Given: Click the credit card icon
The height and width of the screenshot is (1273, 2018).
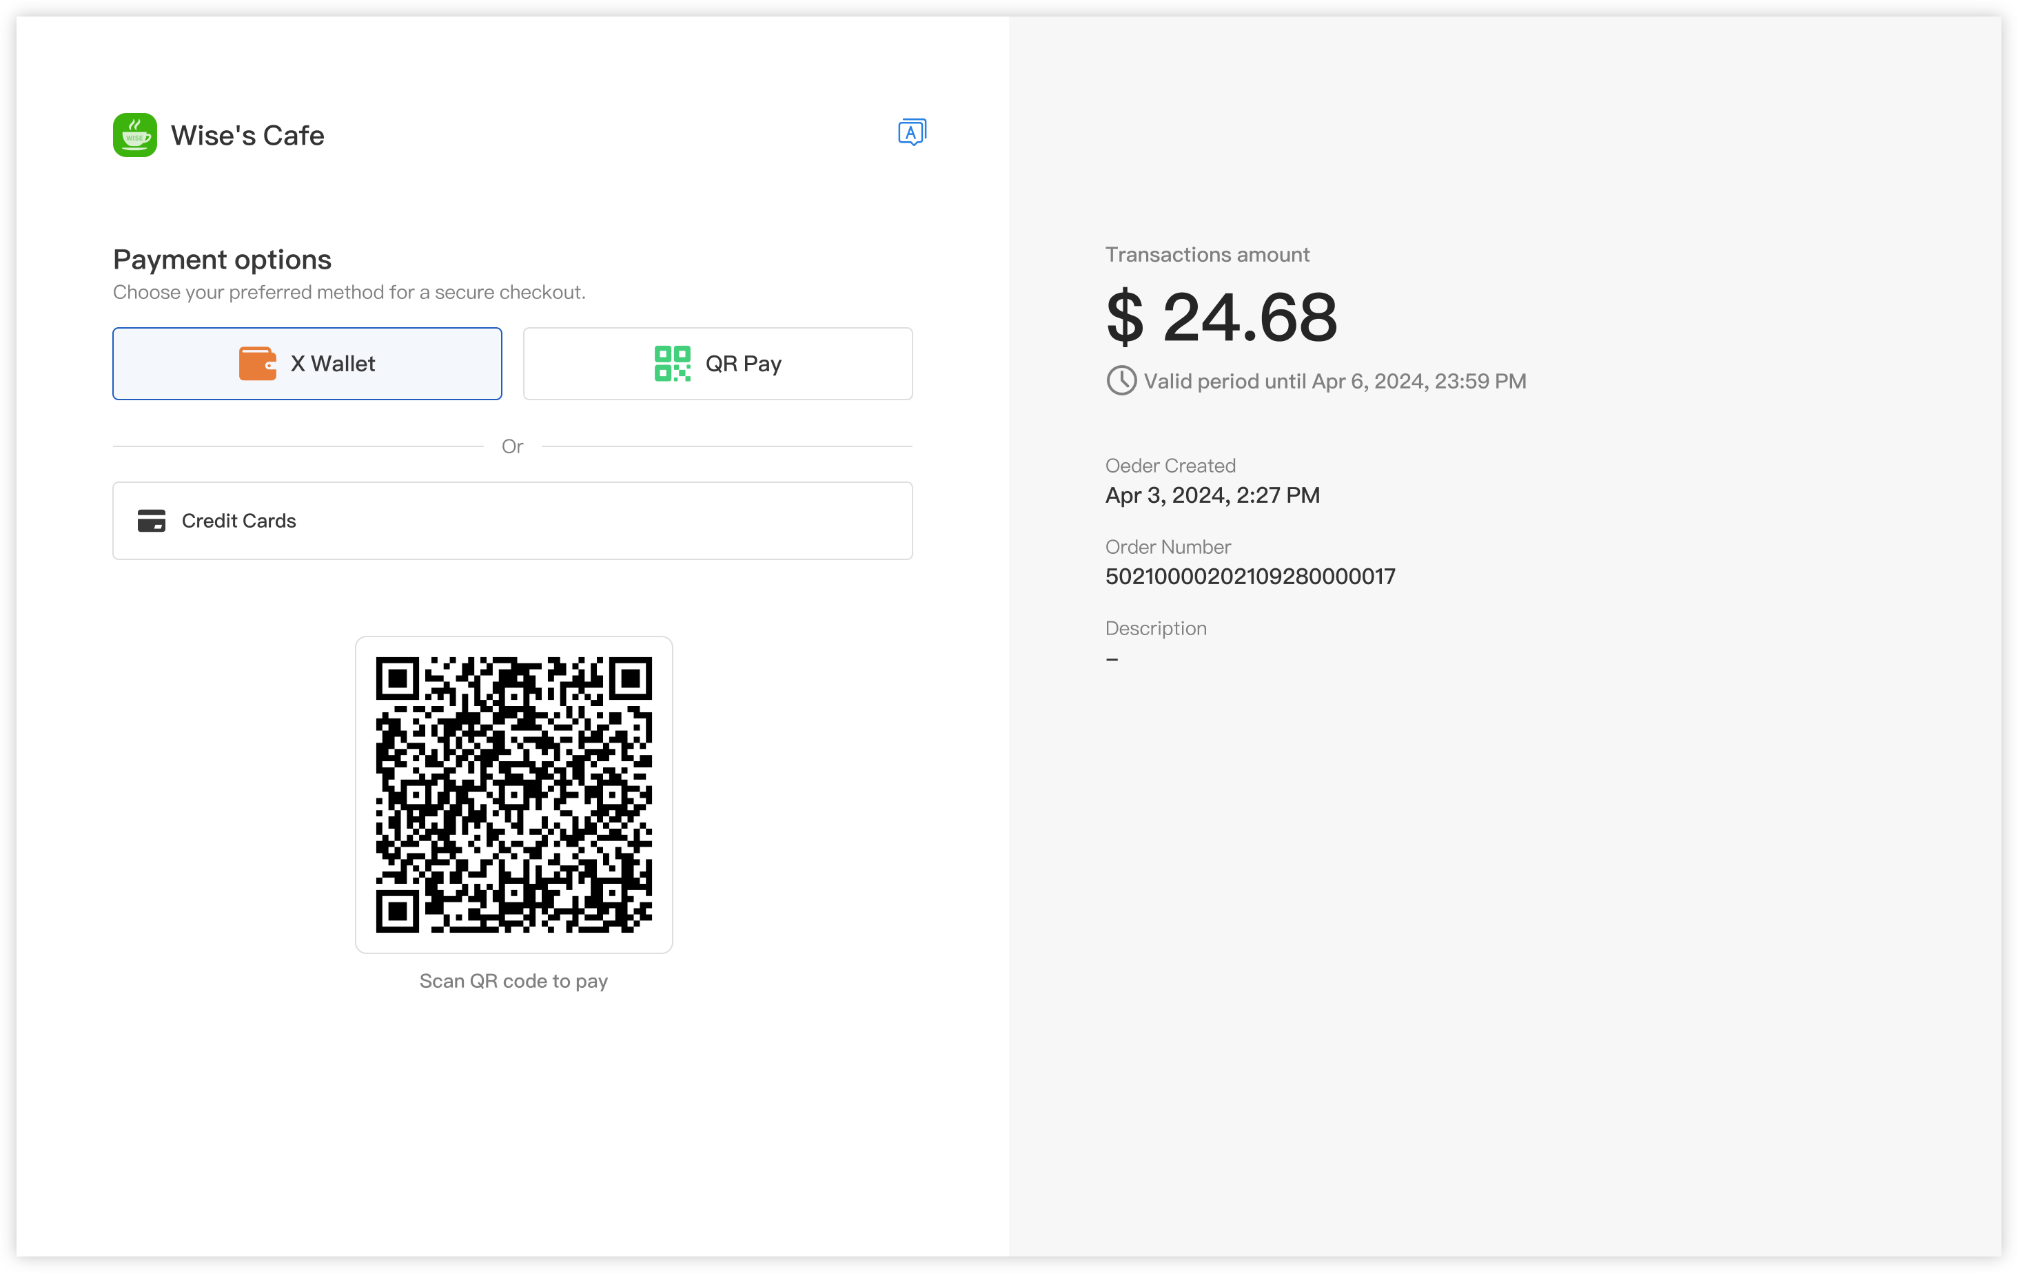Looking at the screenshot, I should (152, 521).
